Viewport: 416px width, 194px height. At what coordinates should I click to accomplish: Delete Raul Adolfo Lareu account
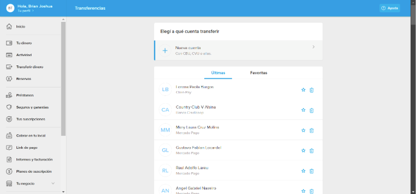point(312,171)
